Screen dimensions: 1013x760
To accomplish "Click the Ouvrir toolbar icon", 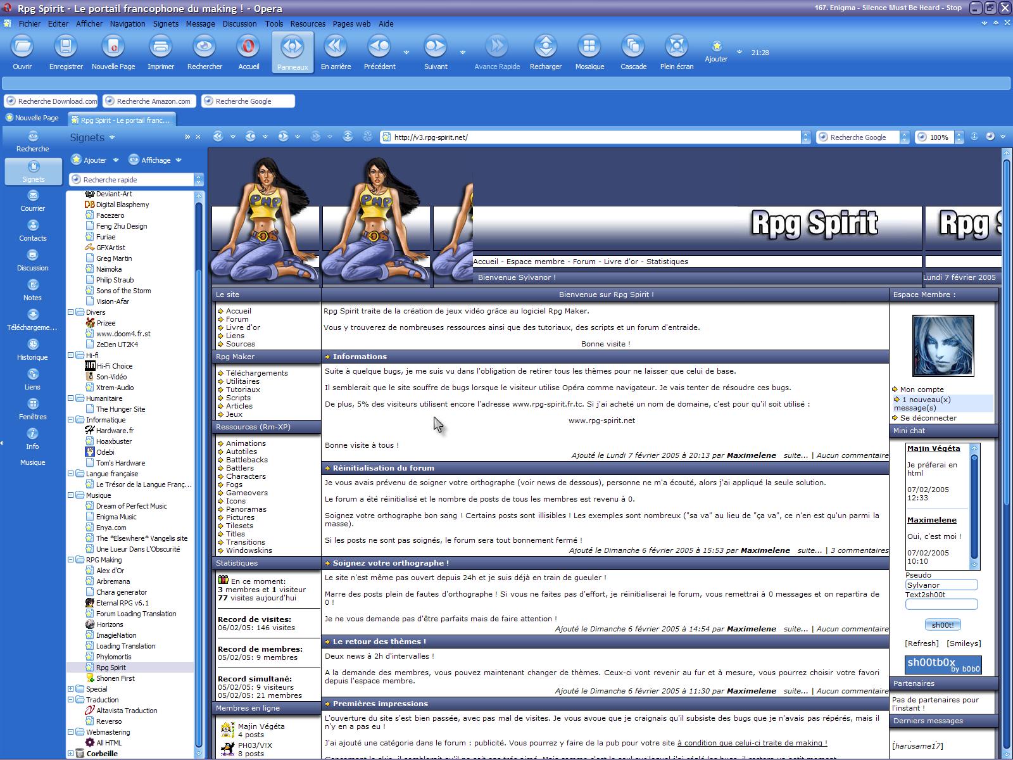I will pyautogui.click(x=22, y=46).
